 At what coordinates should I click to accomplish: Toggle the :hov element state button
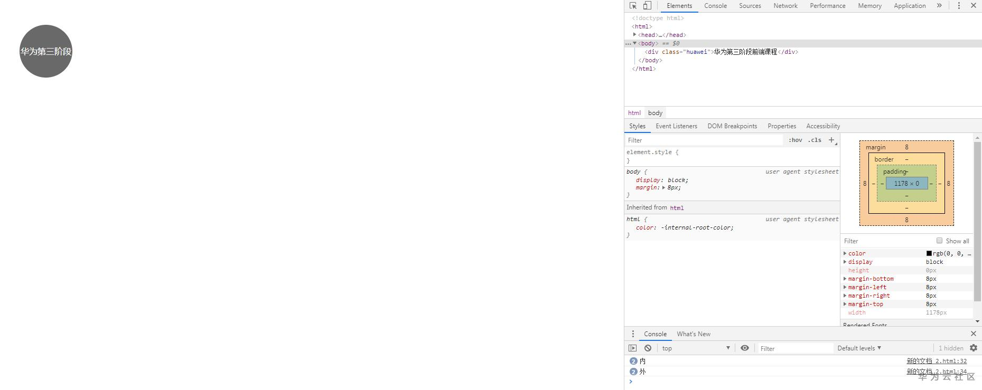795,140
